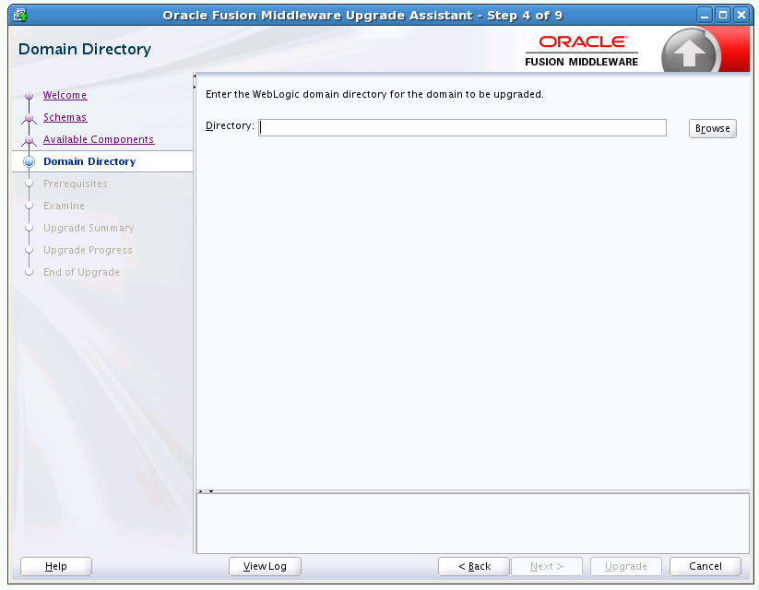Click the Oracle Fusion Middleware logo
Screen dimensions: 759x590
[581, 51]
